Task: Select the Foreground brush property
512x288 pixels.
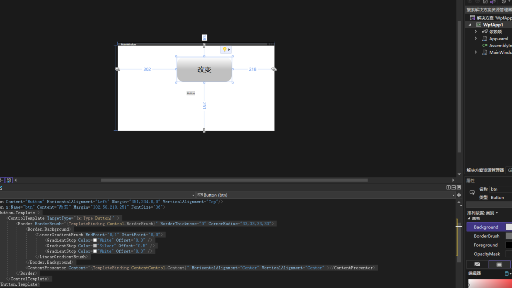Action: pos(485,245)
